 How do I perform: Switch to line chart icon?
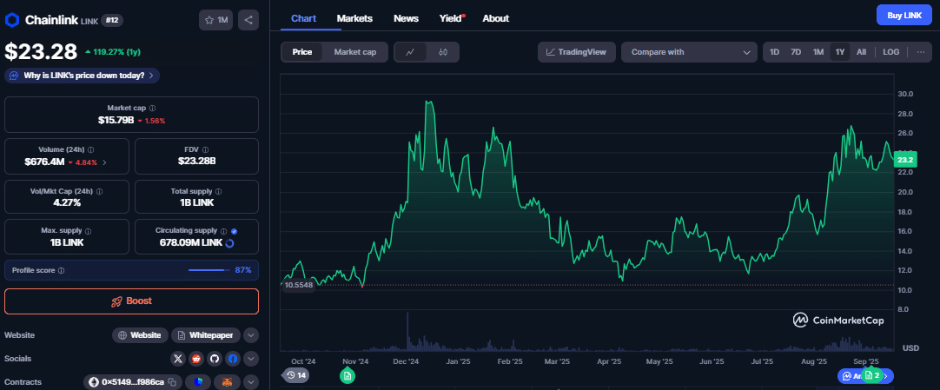point(410,52)
